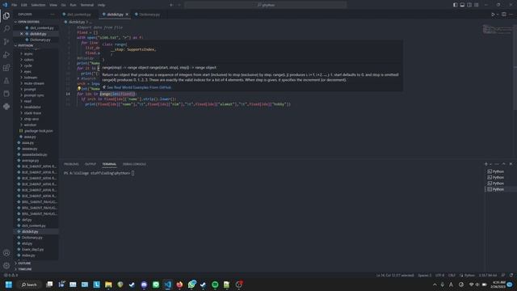Open the Extensions view
Image resolution: width=517 pixels, height=291 pixels.
(x=6, y=68)
